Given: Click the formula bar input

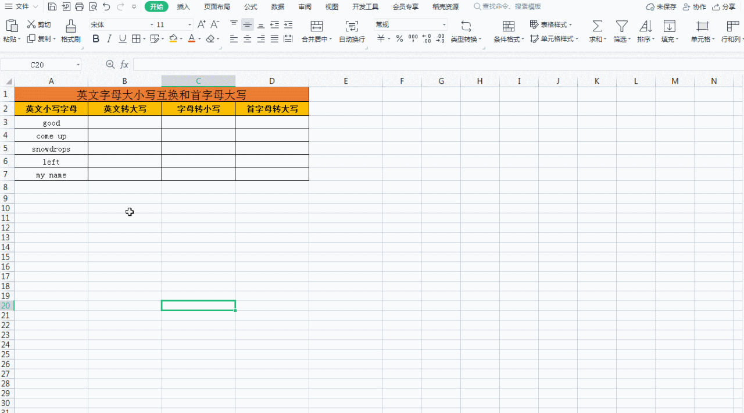Looking at the screenshot, I should (437, 65).
